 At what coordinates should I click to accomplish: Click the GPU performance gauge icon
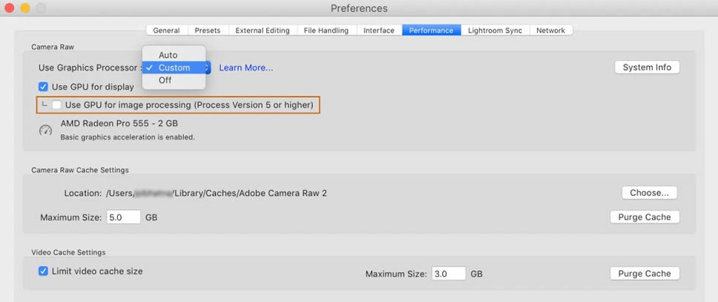pyautogui.click(x=46, y=130)
